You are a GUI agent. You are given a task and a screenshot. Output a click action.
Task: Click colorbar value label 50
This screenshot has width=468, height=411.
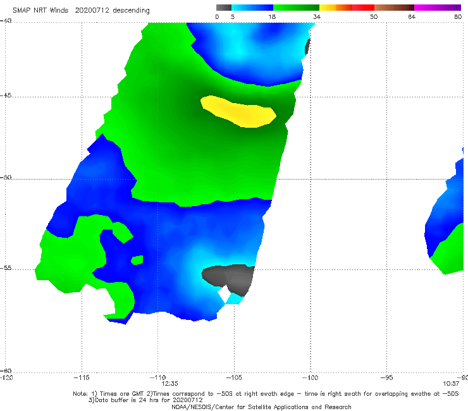coord(374,16)
